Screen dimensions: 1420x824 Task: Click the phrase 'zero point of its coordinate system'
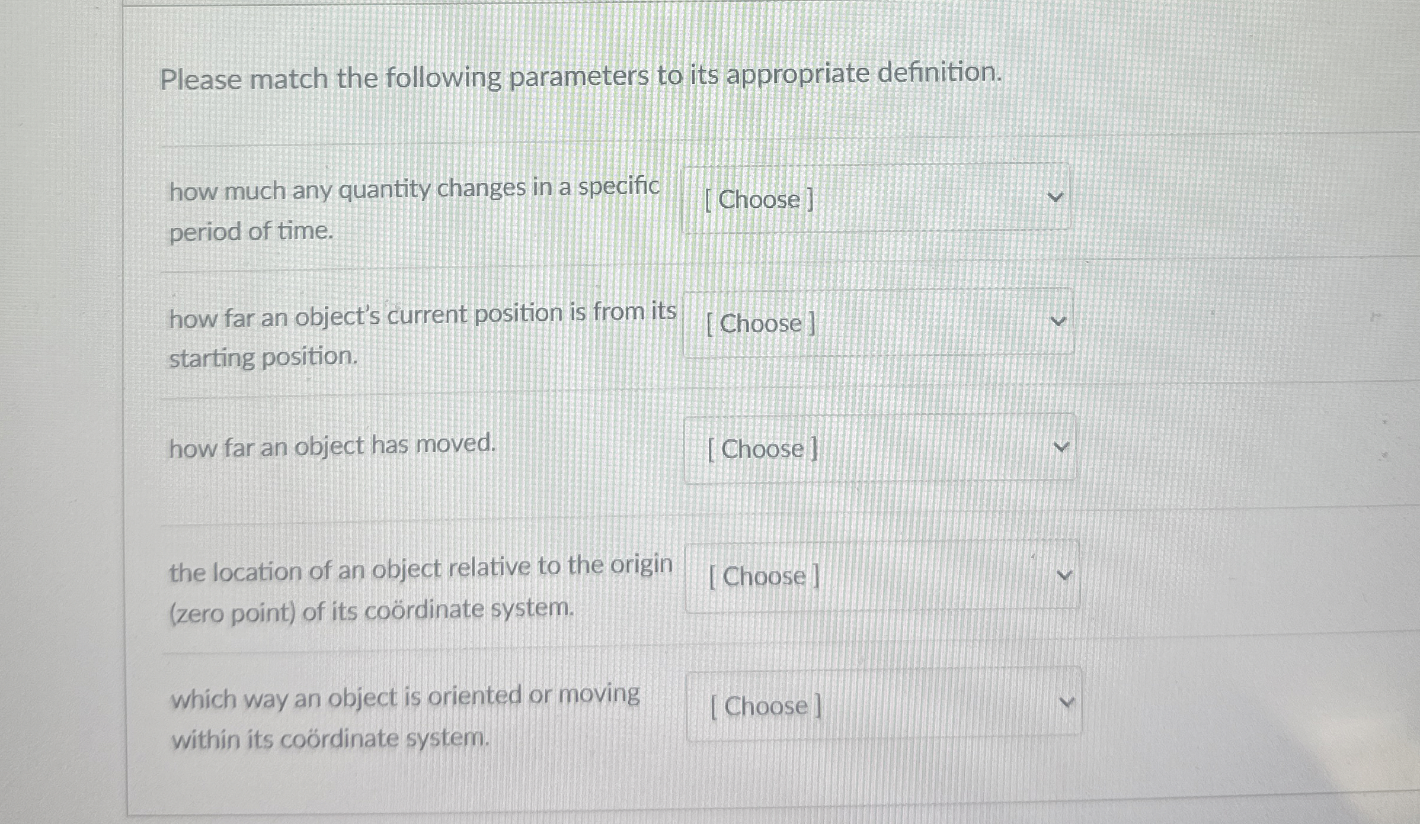(369, 609)
